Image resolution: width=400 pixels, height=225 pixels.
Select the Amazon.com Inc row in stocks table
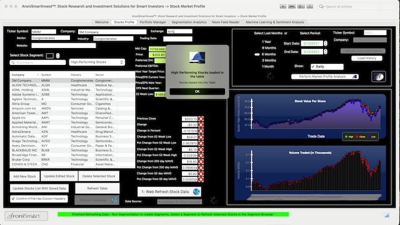coord(72,108)
